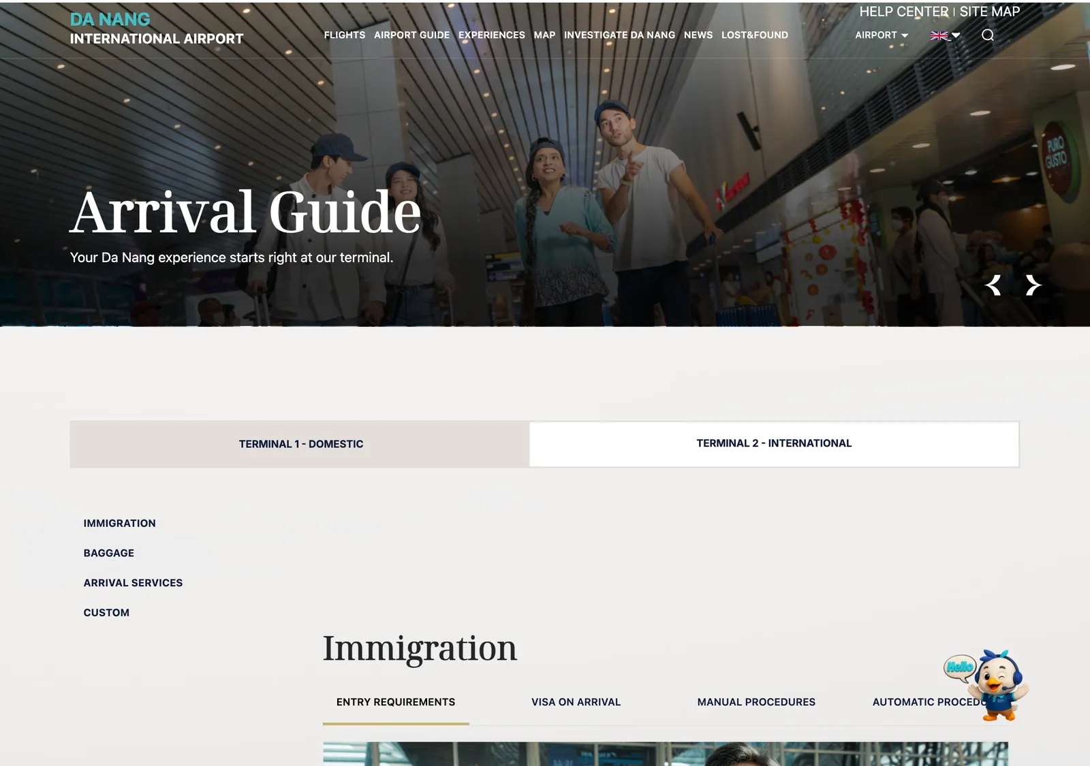Click the UK flag language icon
Image resolution: width=1090 pixels, height=766 pixels.
(x=939, y=35)
